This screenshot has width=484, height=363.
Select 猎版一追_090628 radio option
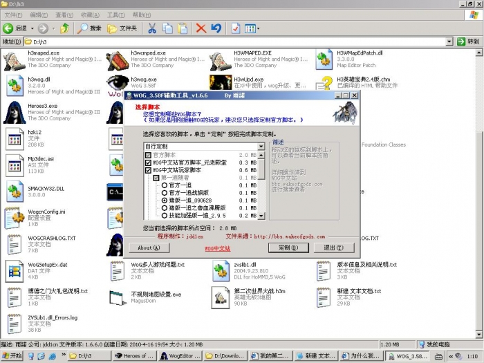(x=165, y=201)
